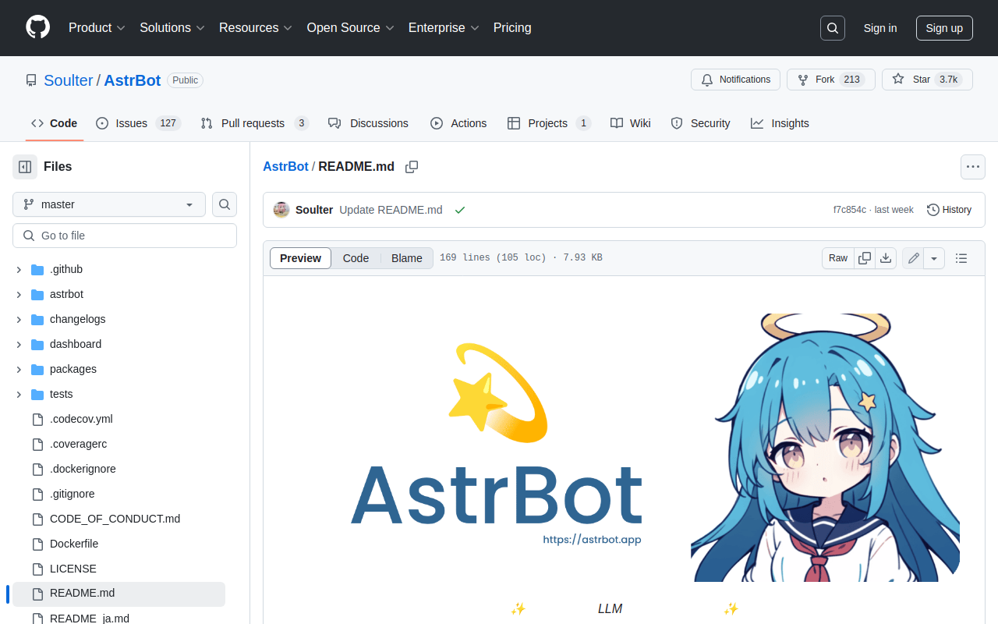
Task: Open Update README.md commit message
Action: pos(391,210)
